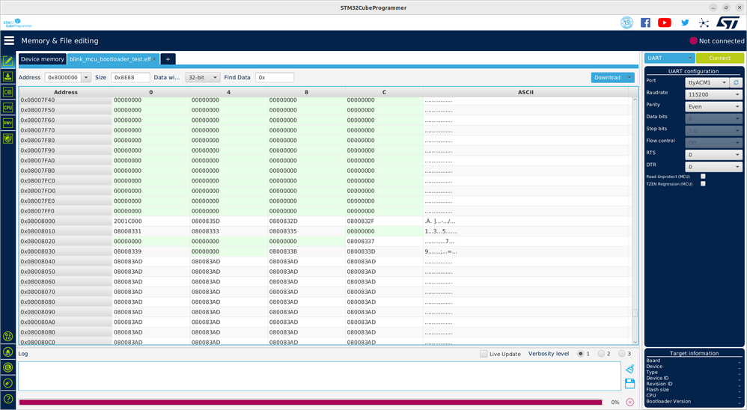Click the ST logo
The height and width of the screenshot is (410, 747).
(728, 22)
